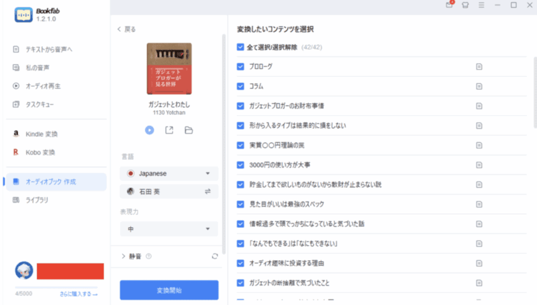This screenshot has width=537, height=305.
Task: Open the Japanese language dropdown
Action: (169, 174)
